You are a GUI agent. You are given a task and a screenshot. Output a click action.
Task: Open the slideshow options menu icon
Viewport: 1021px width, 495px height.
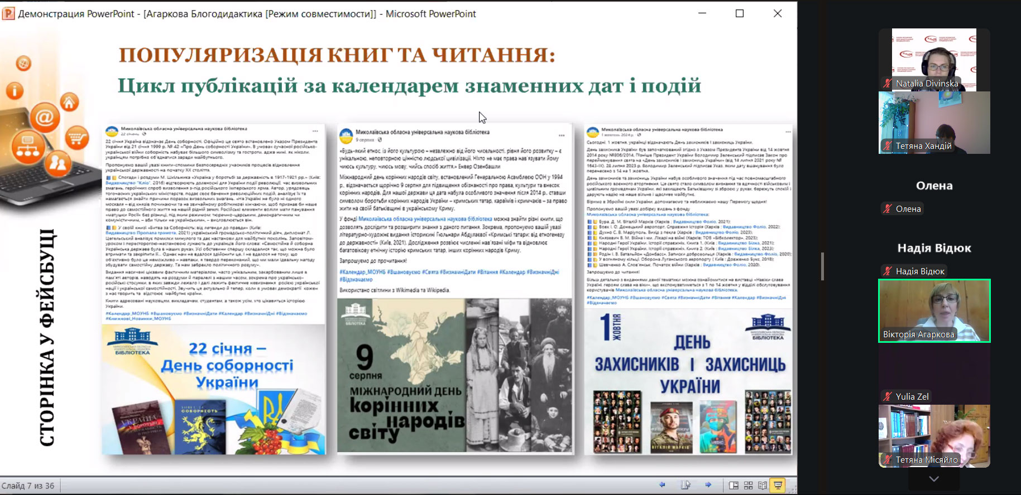(x=686, y=485)
